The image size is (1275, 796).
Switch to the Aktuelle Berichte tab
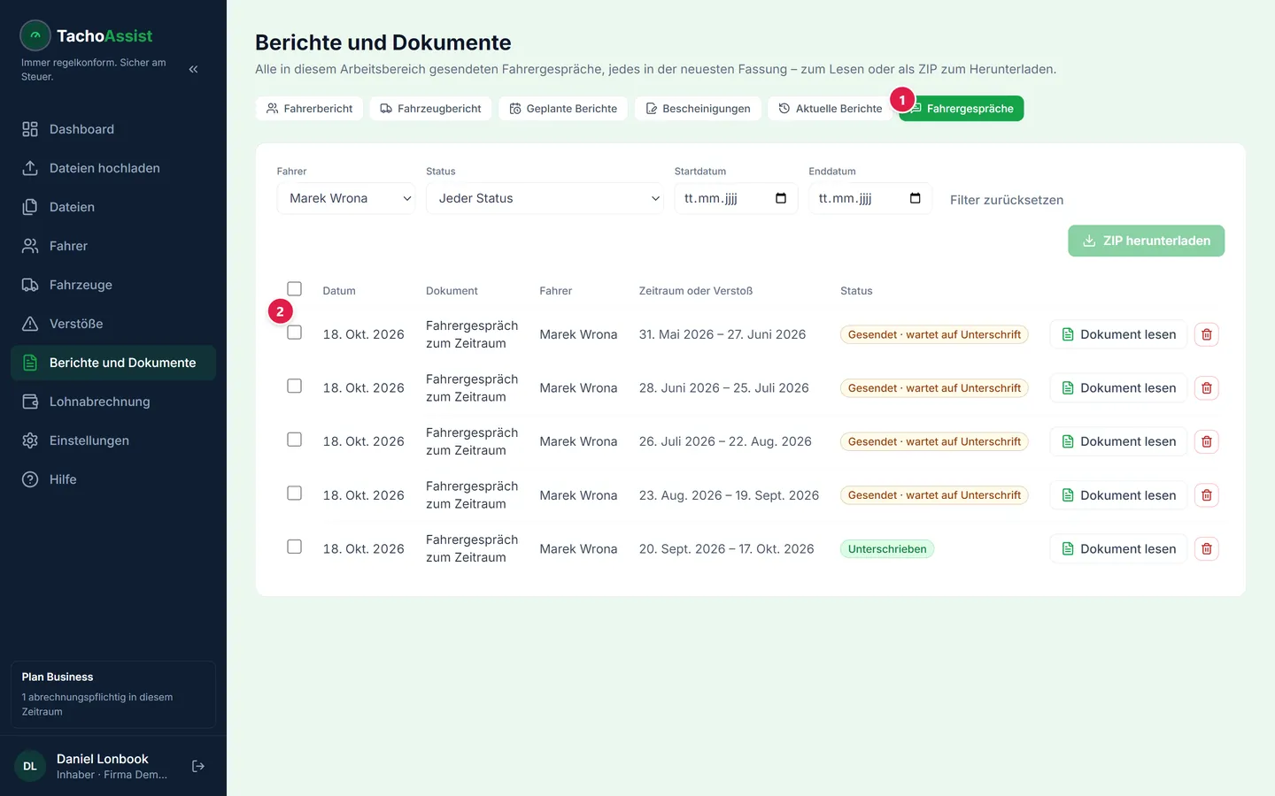(x=831, y=108)
